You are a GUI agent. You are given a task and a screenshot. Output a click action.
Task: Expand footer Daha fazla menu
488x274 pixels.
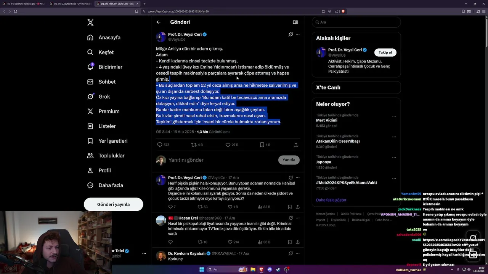point(383,220)
